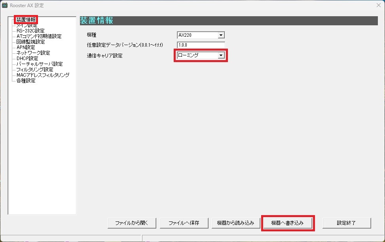Click the Rooster AX app icon in title bar
Screen dimensions: 385x242
5,5
